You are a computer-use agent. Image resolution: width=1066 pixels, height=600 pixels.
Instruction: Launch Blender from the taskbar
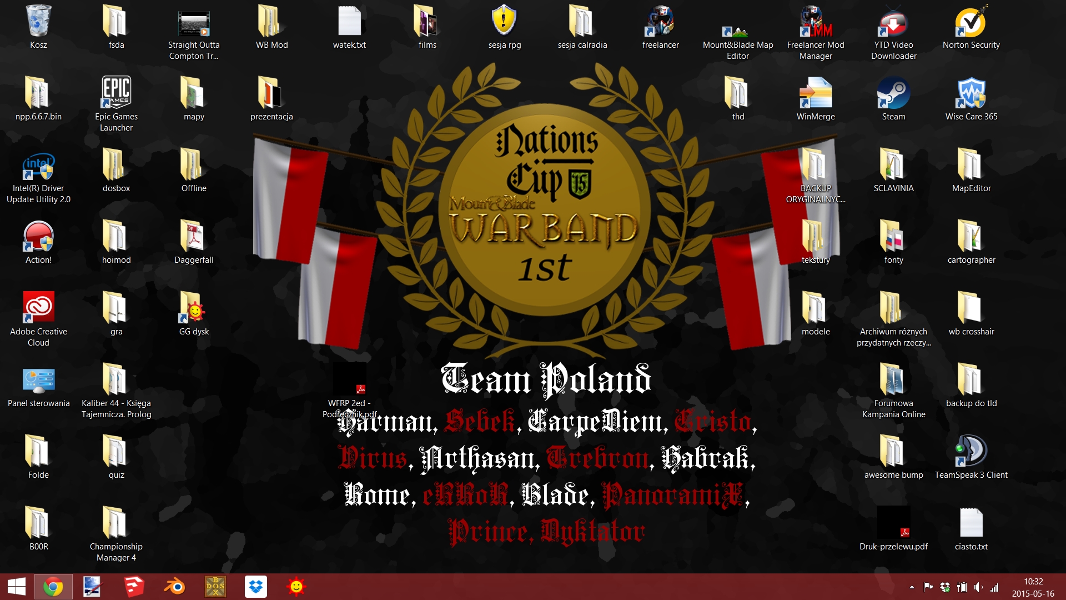174,587
